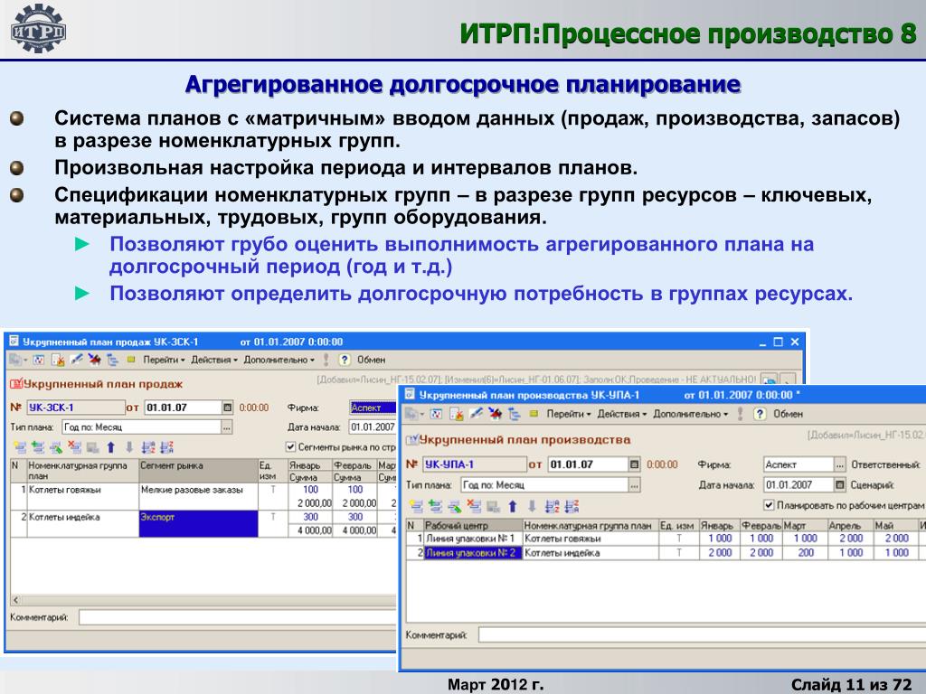Click the document-with-flame icon in sales plan toolbar

coord(58,360)
